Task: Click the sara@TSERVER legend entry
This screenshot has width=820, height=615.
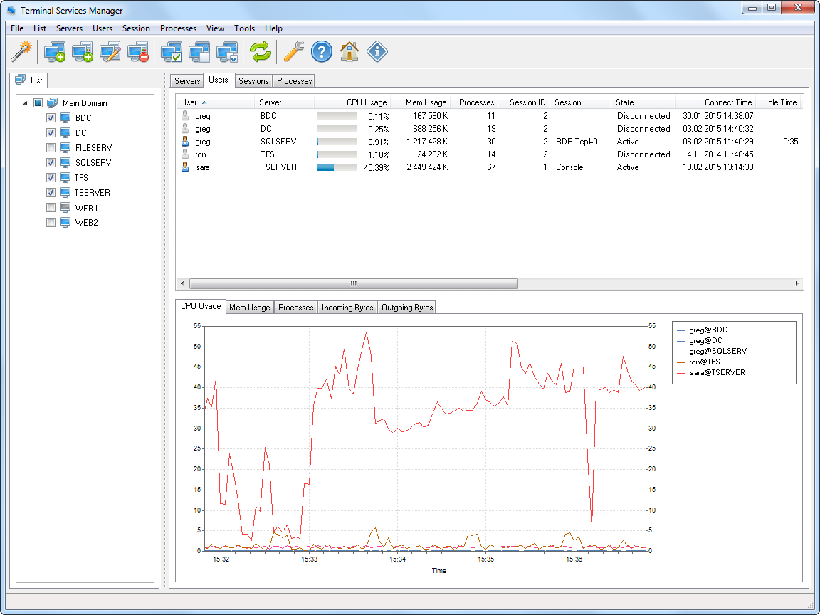Action: pos(717,372)
